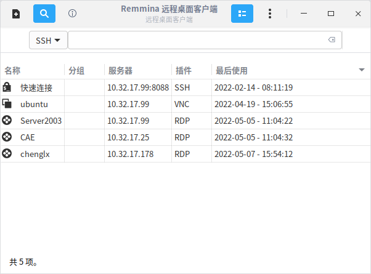Select the 快速连接 profile name
The image size is (371, 274).
(36, 88)
